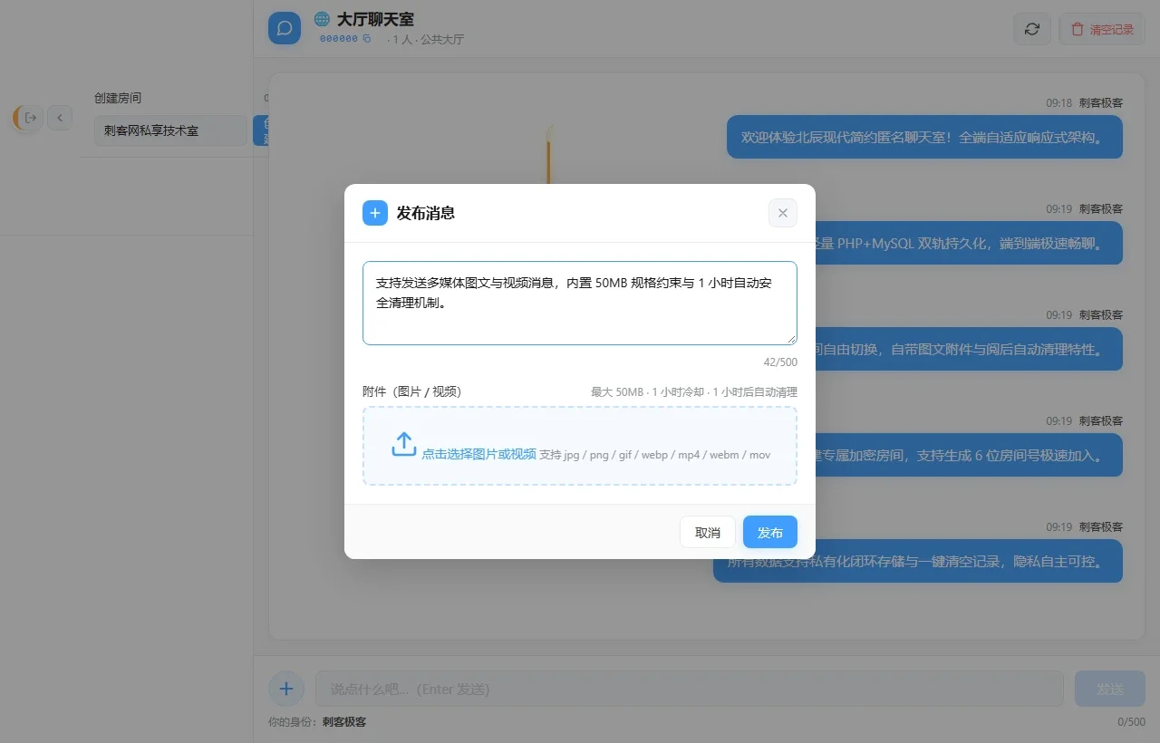Click the round plus button beside the chat input
This screenshot has width=1160, height=743.
(x=286, y=689)
